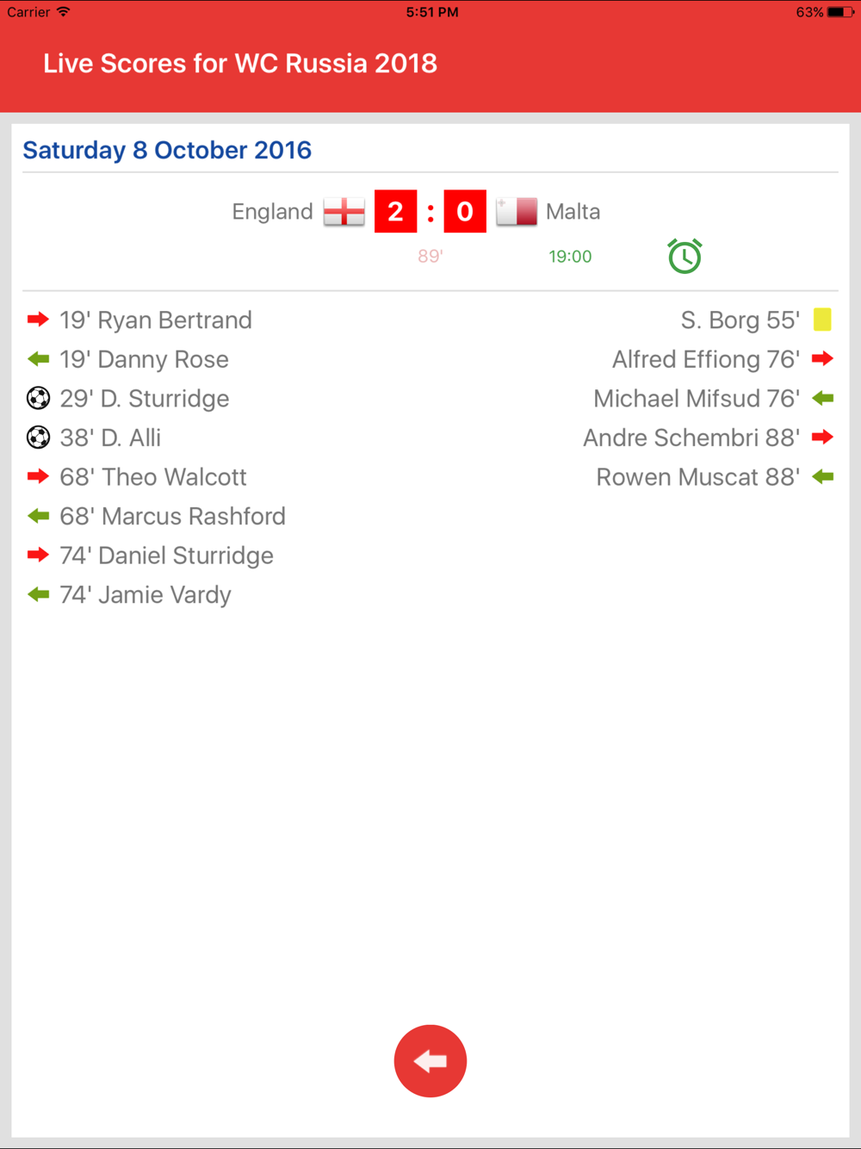Tap red arrow next to Alfred Effiong
This screenshot has height=1149, width=861.
pos(822,358)
